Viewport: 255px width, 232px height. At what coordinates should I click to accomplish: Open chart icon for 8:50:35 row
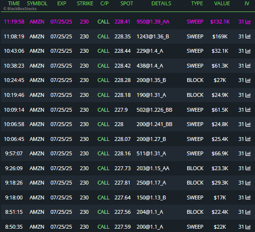tap(248, 227)
